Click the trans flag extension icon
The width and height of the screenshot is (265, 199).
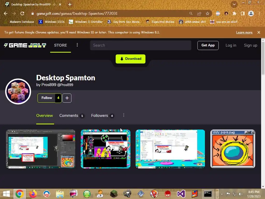(x=218, y=13)
